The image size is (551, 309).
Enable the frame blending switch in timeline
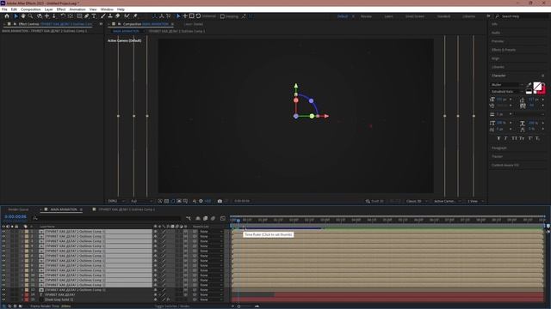tap(205, 218)
